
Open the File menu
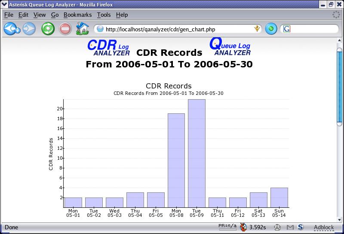click(9, 15)
